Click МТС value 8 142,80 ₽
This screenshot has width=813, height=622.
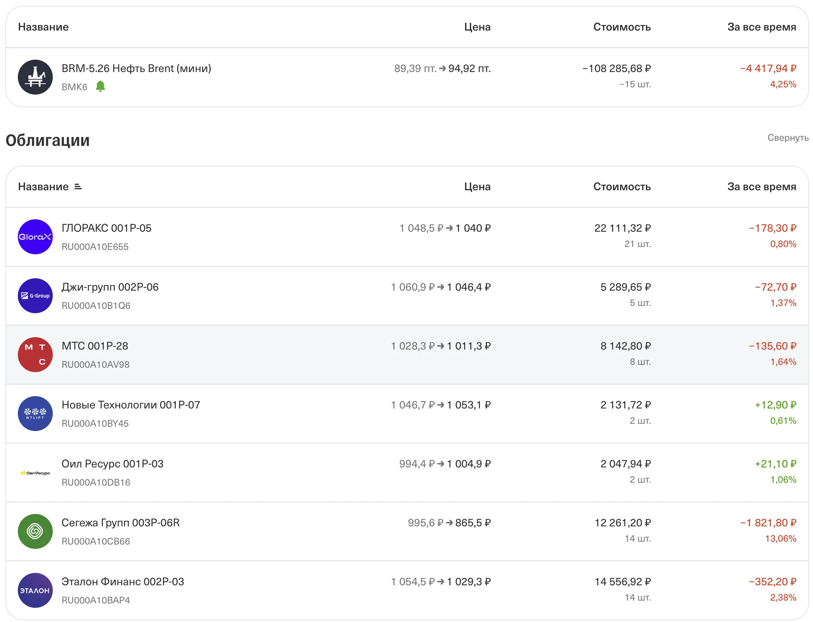tap(626, 346)
